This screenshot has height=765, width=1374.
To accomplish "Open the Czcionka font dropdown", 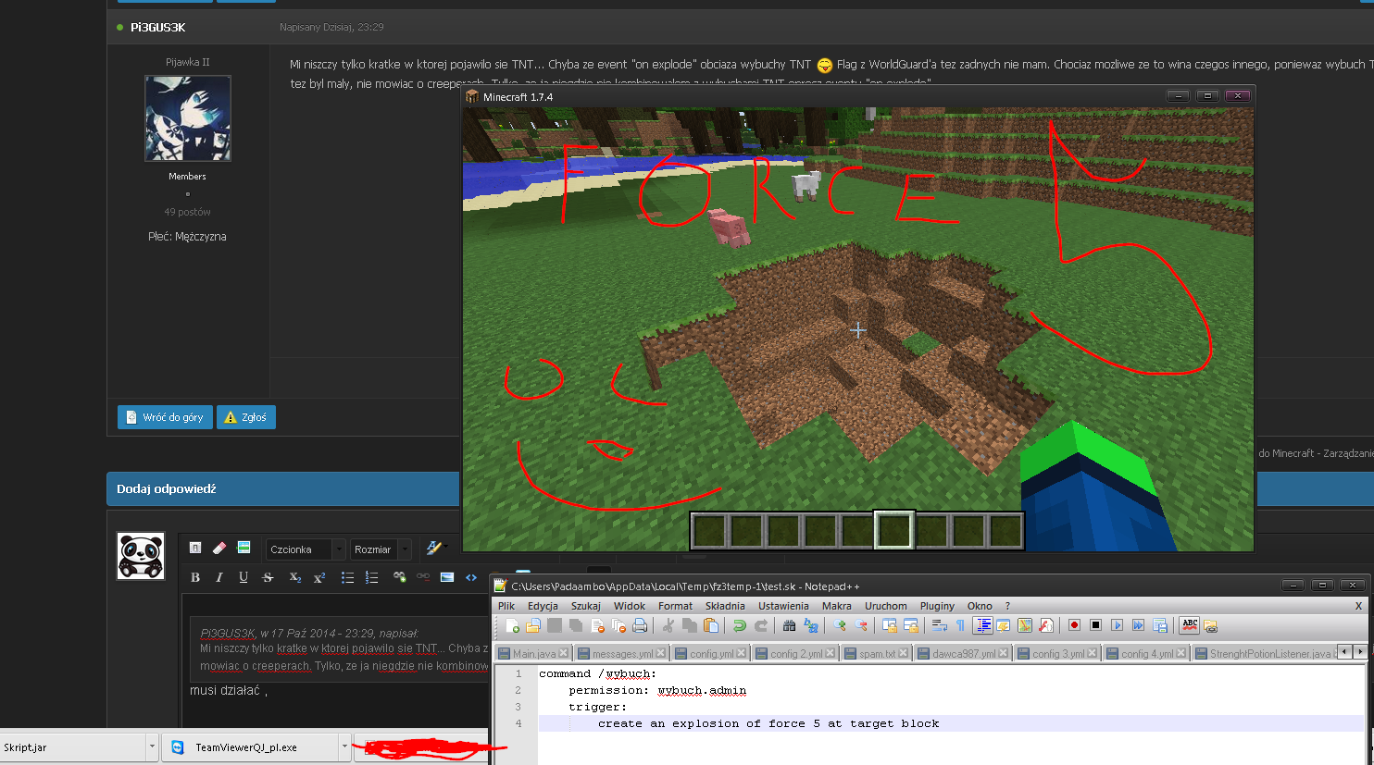I will click(306, 549).
